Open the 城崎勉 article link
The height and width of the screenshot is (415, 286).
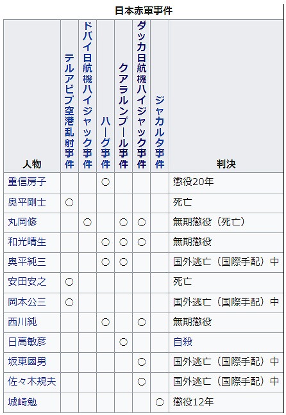coord(22,402)
